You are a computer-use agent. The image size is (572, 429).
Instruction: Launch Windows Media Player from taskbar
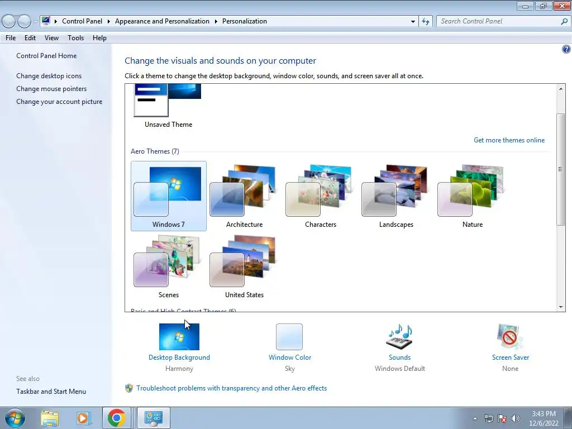point(83,418)
